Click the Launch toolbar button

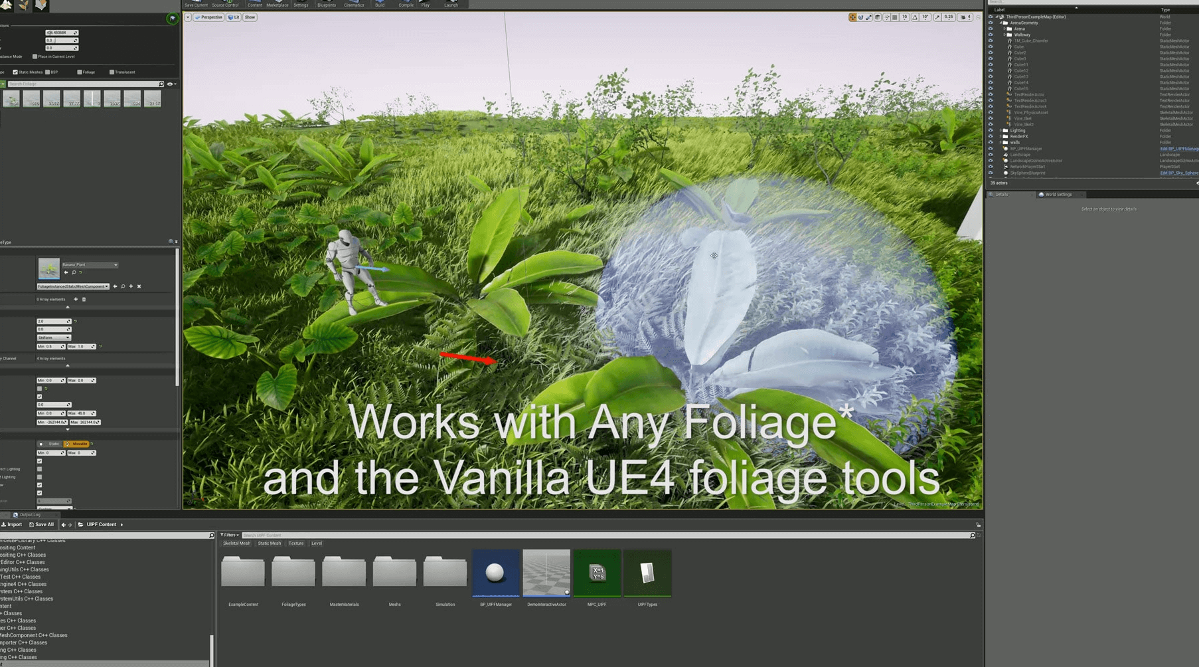451,4
